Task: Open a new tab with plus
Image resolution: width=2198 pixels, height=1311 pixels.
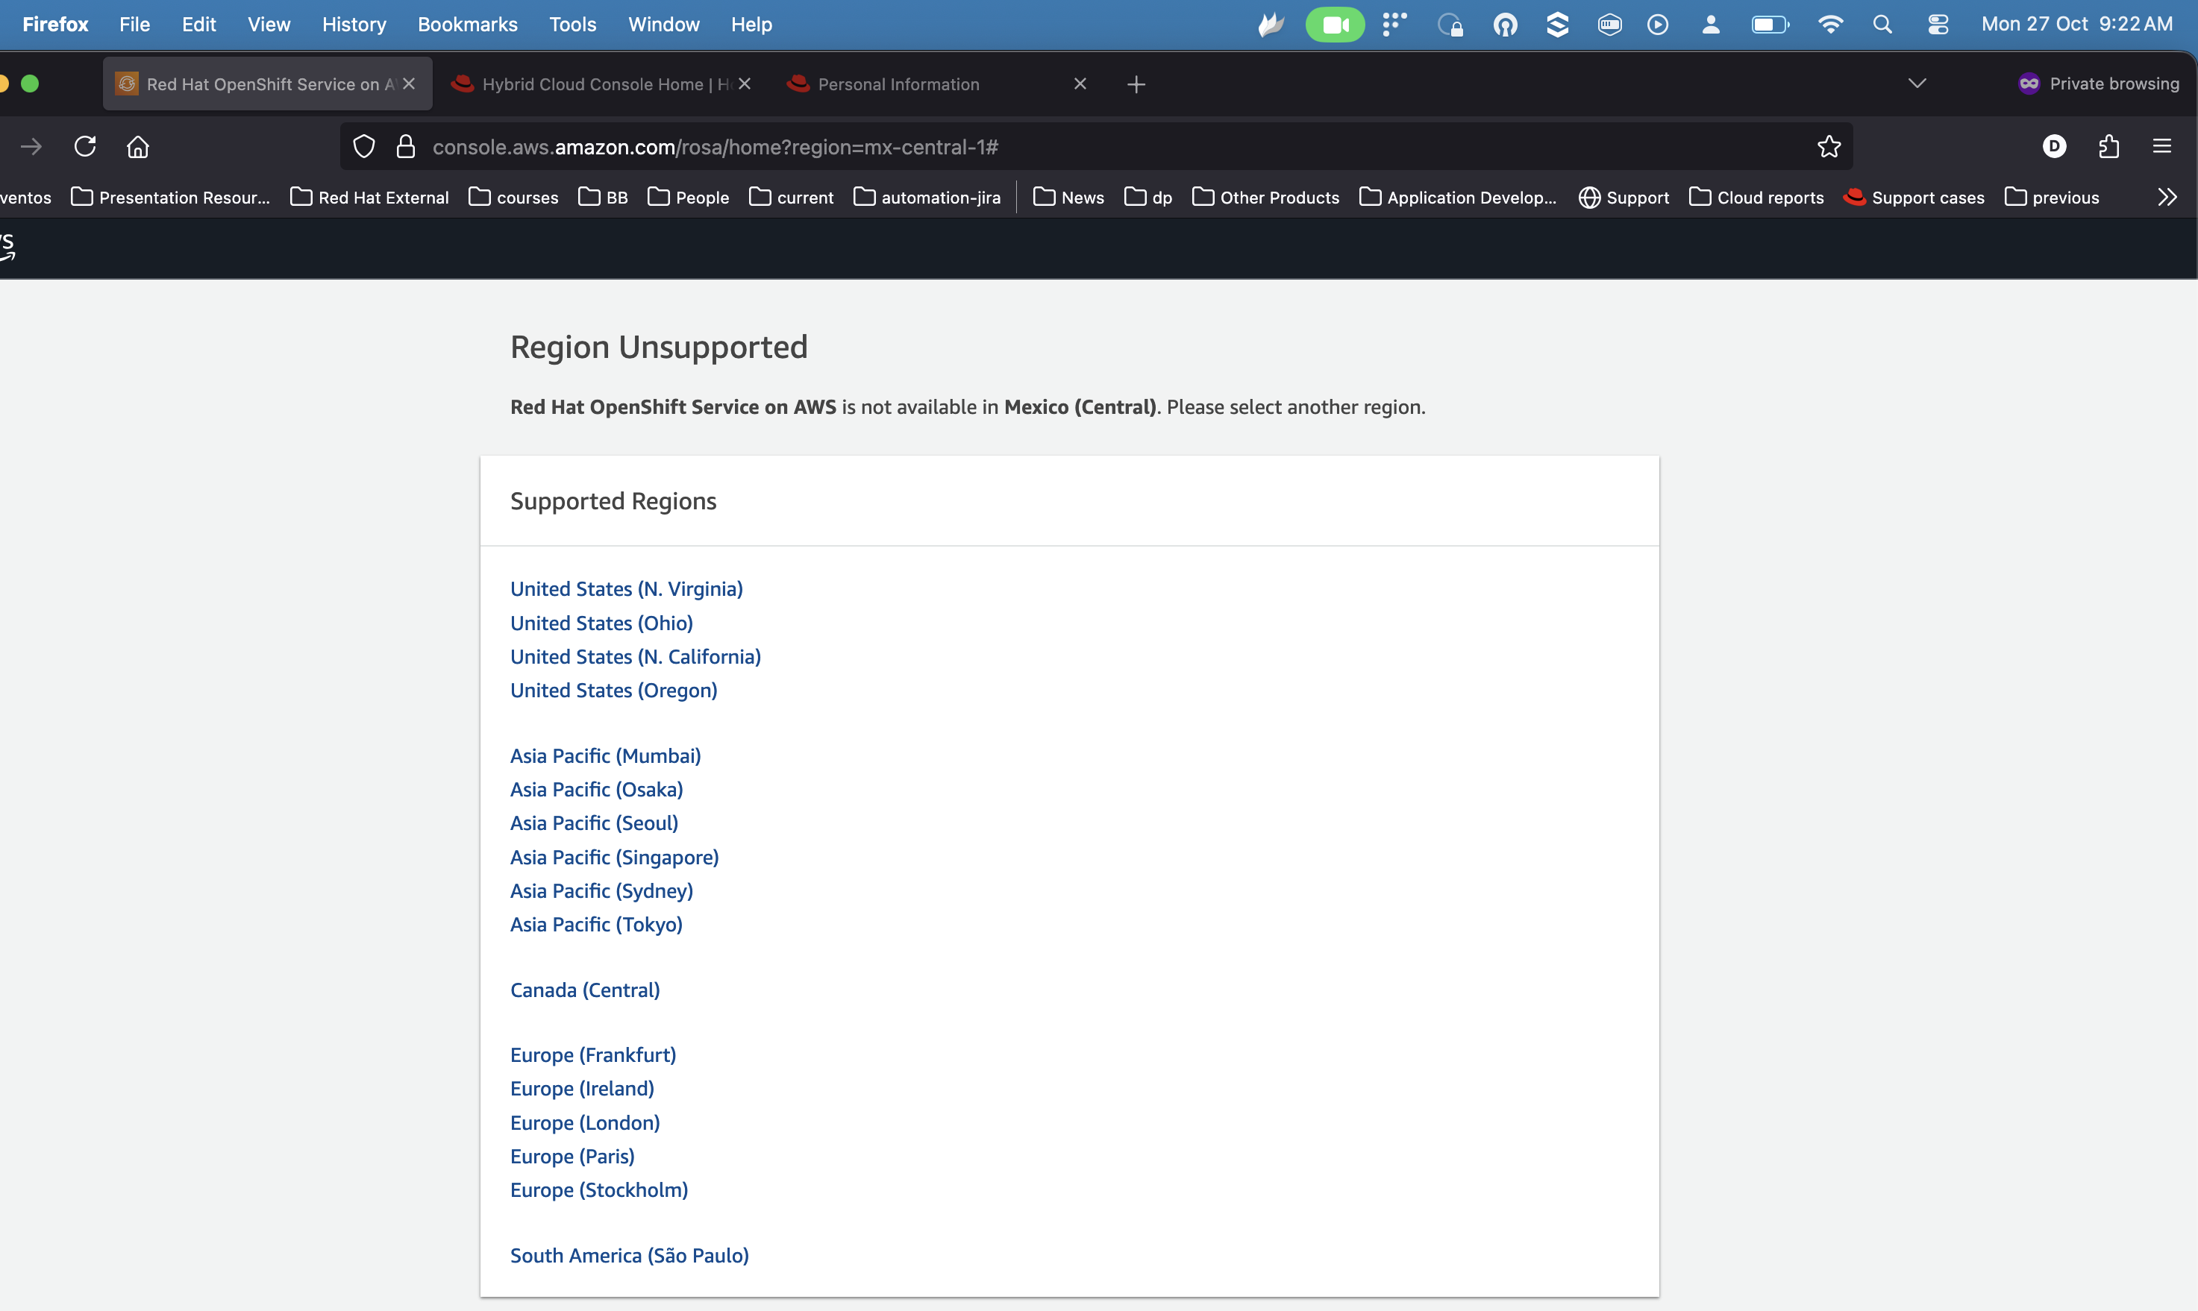Action: pos(1136,85)
